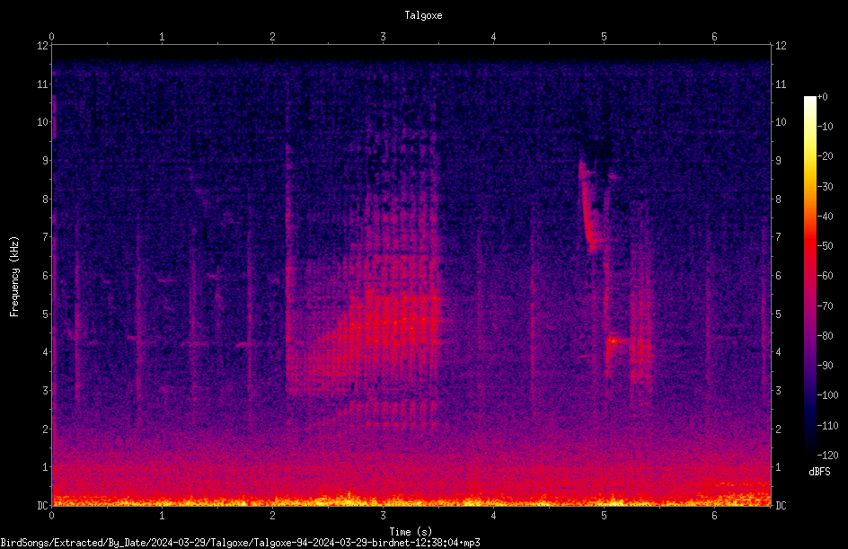Viewport: 848px width, 549px height.
Task: Click the 9 kHz left axis label
Action: pos(46,161)
